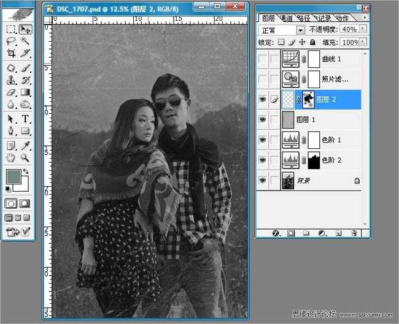Select the History Brush tool
399x324 pixels.
(25, 80)
